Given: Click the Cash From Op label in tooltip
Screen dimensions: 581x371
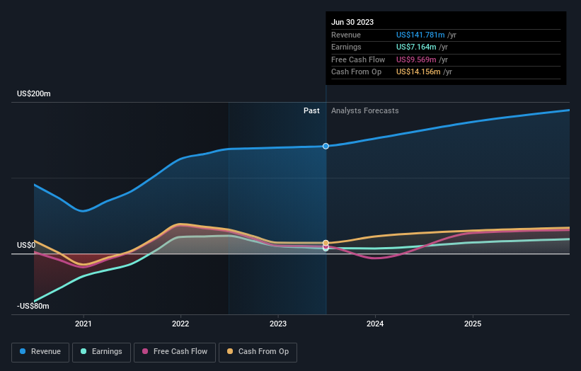Looking at the screenshot, I should click(356, 72).
